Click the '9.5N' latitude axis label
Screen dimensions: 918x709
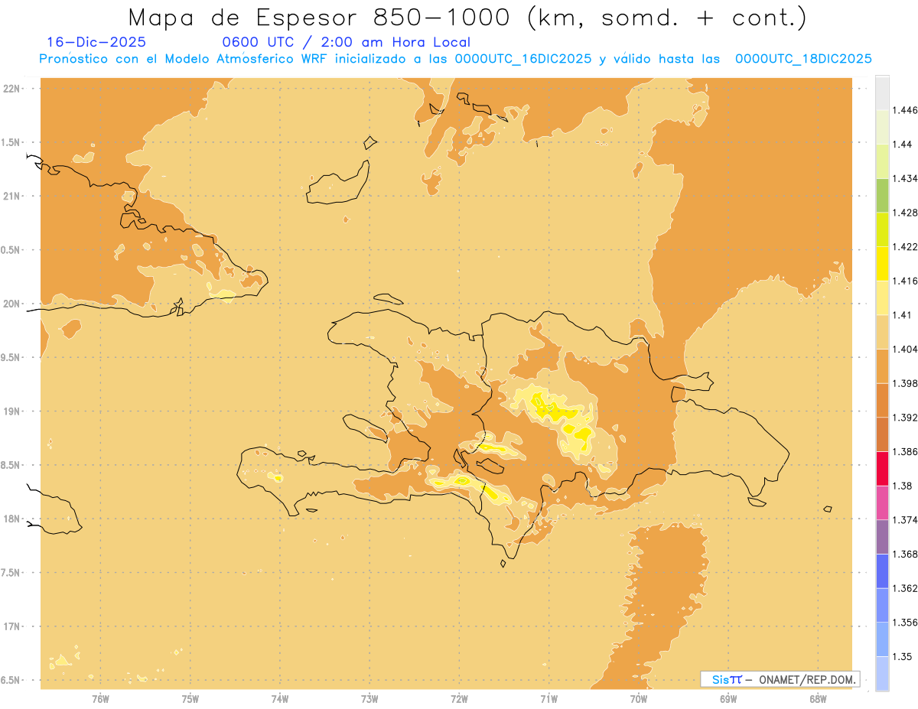coord(11,357)
